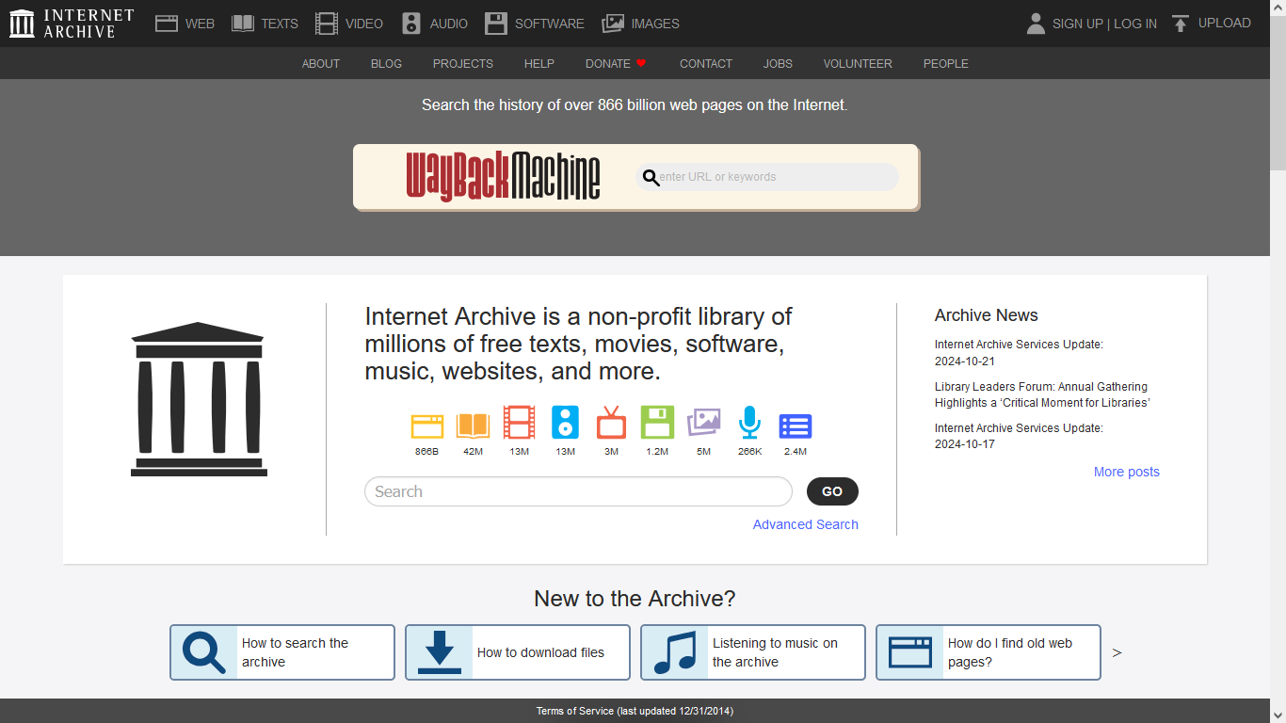Select the TEXTS menu item
The width and height of the screenshot is (1286, 723).
(x=280, y=24)
